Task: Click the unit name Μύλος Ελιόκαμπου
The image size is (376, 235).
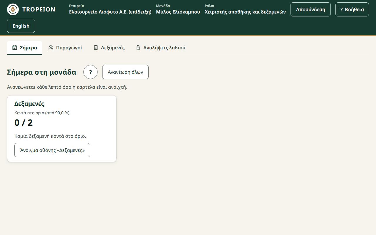Action: 178,12
